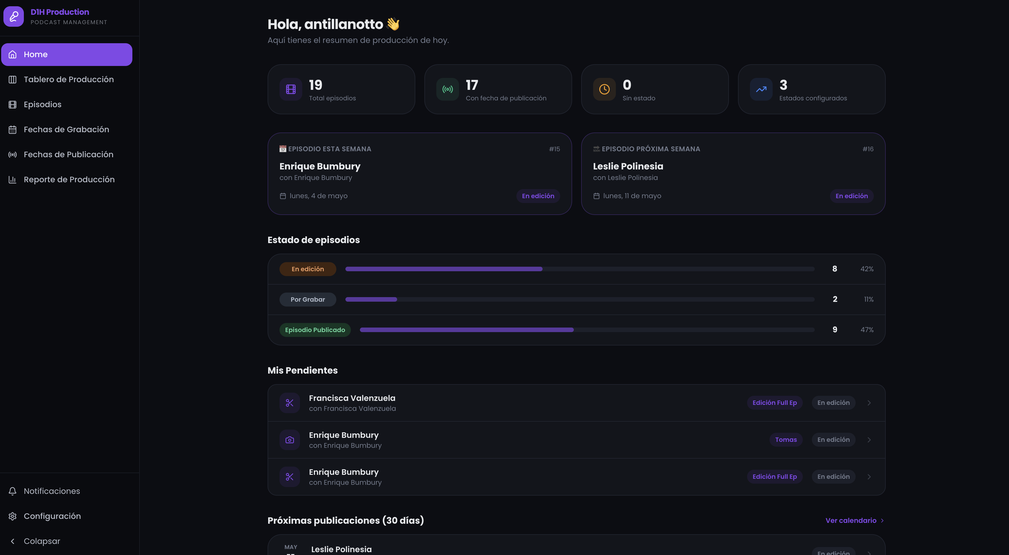Screen dimensions: 1009x555
Task: Click the Fechas de Publicación broadcast icon
Action: [12, 155]
